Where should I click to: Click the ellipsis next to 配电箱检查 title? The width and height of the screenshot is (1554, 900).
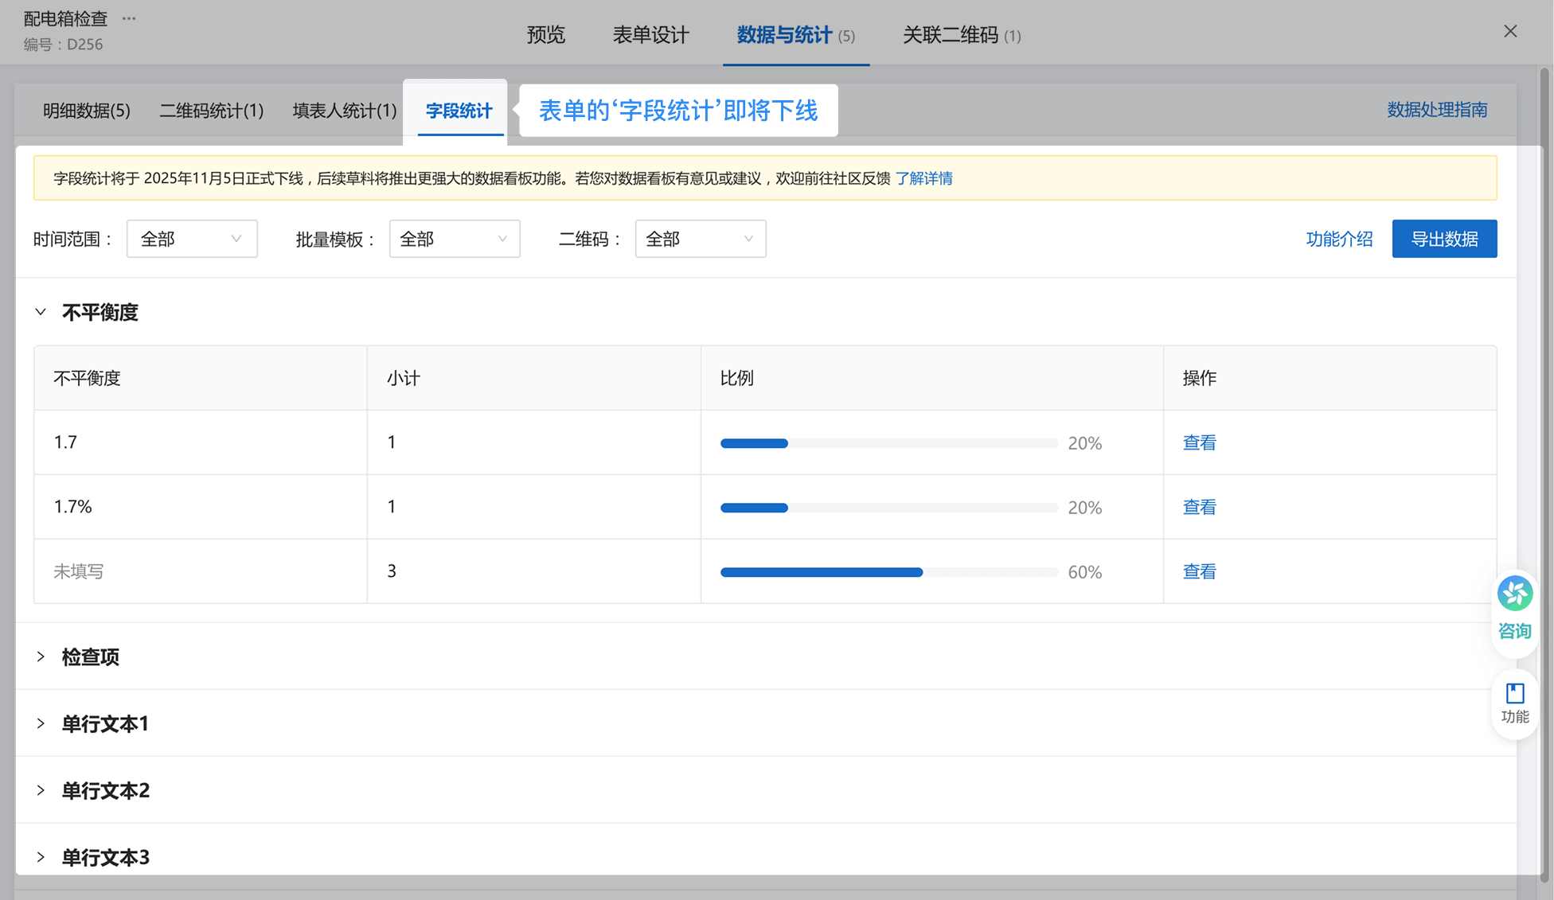(x=128, y=18)
